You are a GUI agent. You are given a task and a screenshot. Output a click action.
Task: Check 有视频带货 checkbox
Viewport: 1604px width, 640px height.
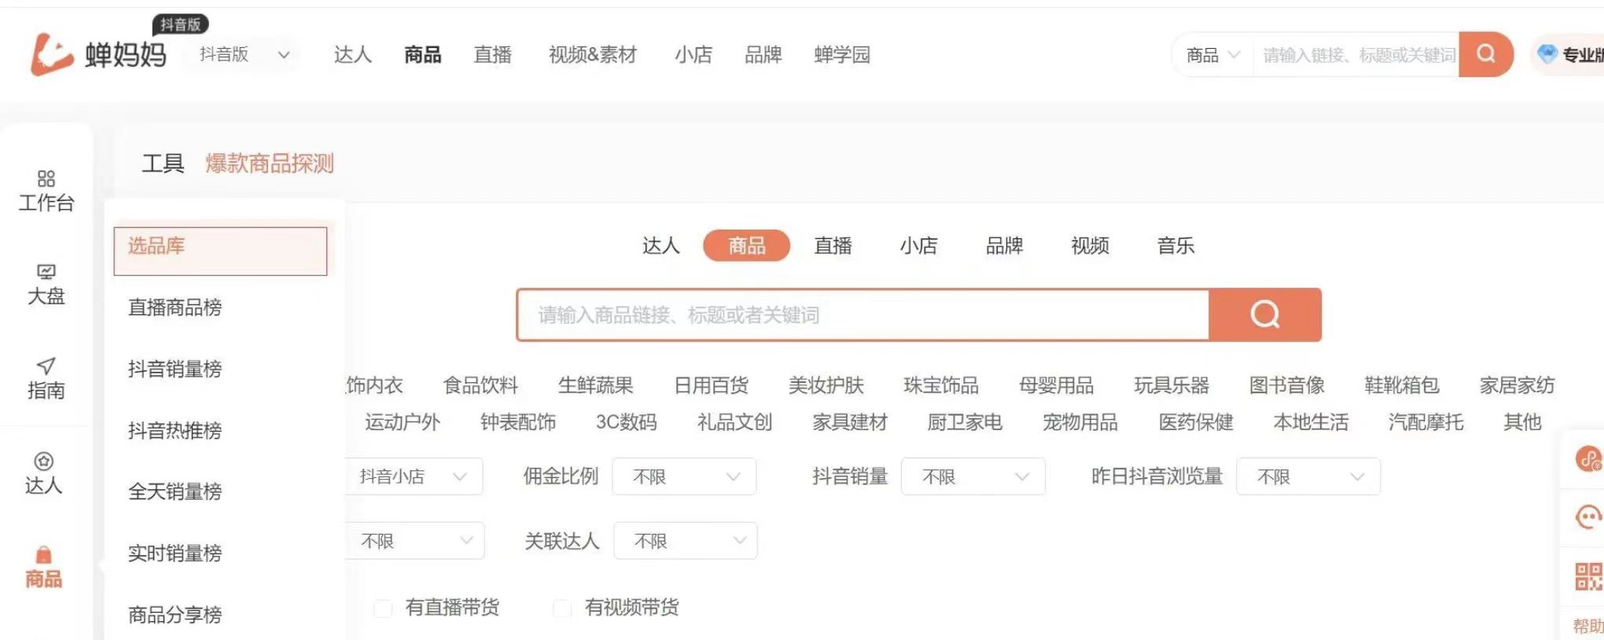coord(562,608)
